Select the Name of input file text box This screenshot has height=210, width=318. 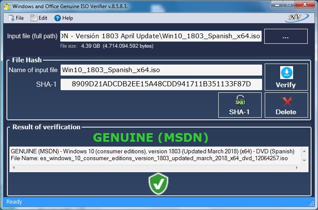tap(161, 70)
